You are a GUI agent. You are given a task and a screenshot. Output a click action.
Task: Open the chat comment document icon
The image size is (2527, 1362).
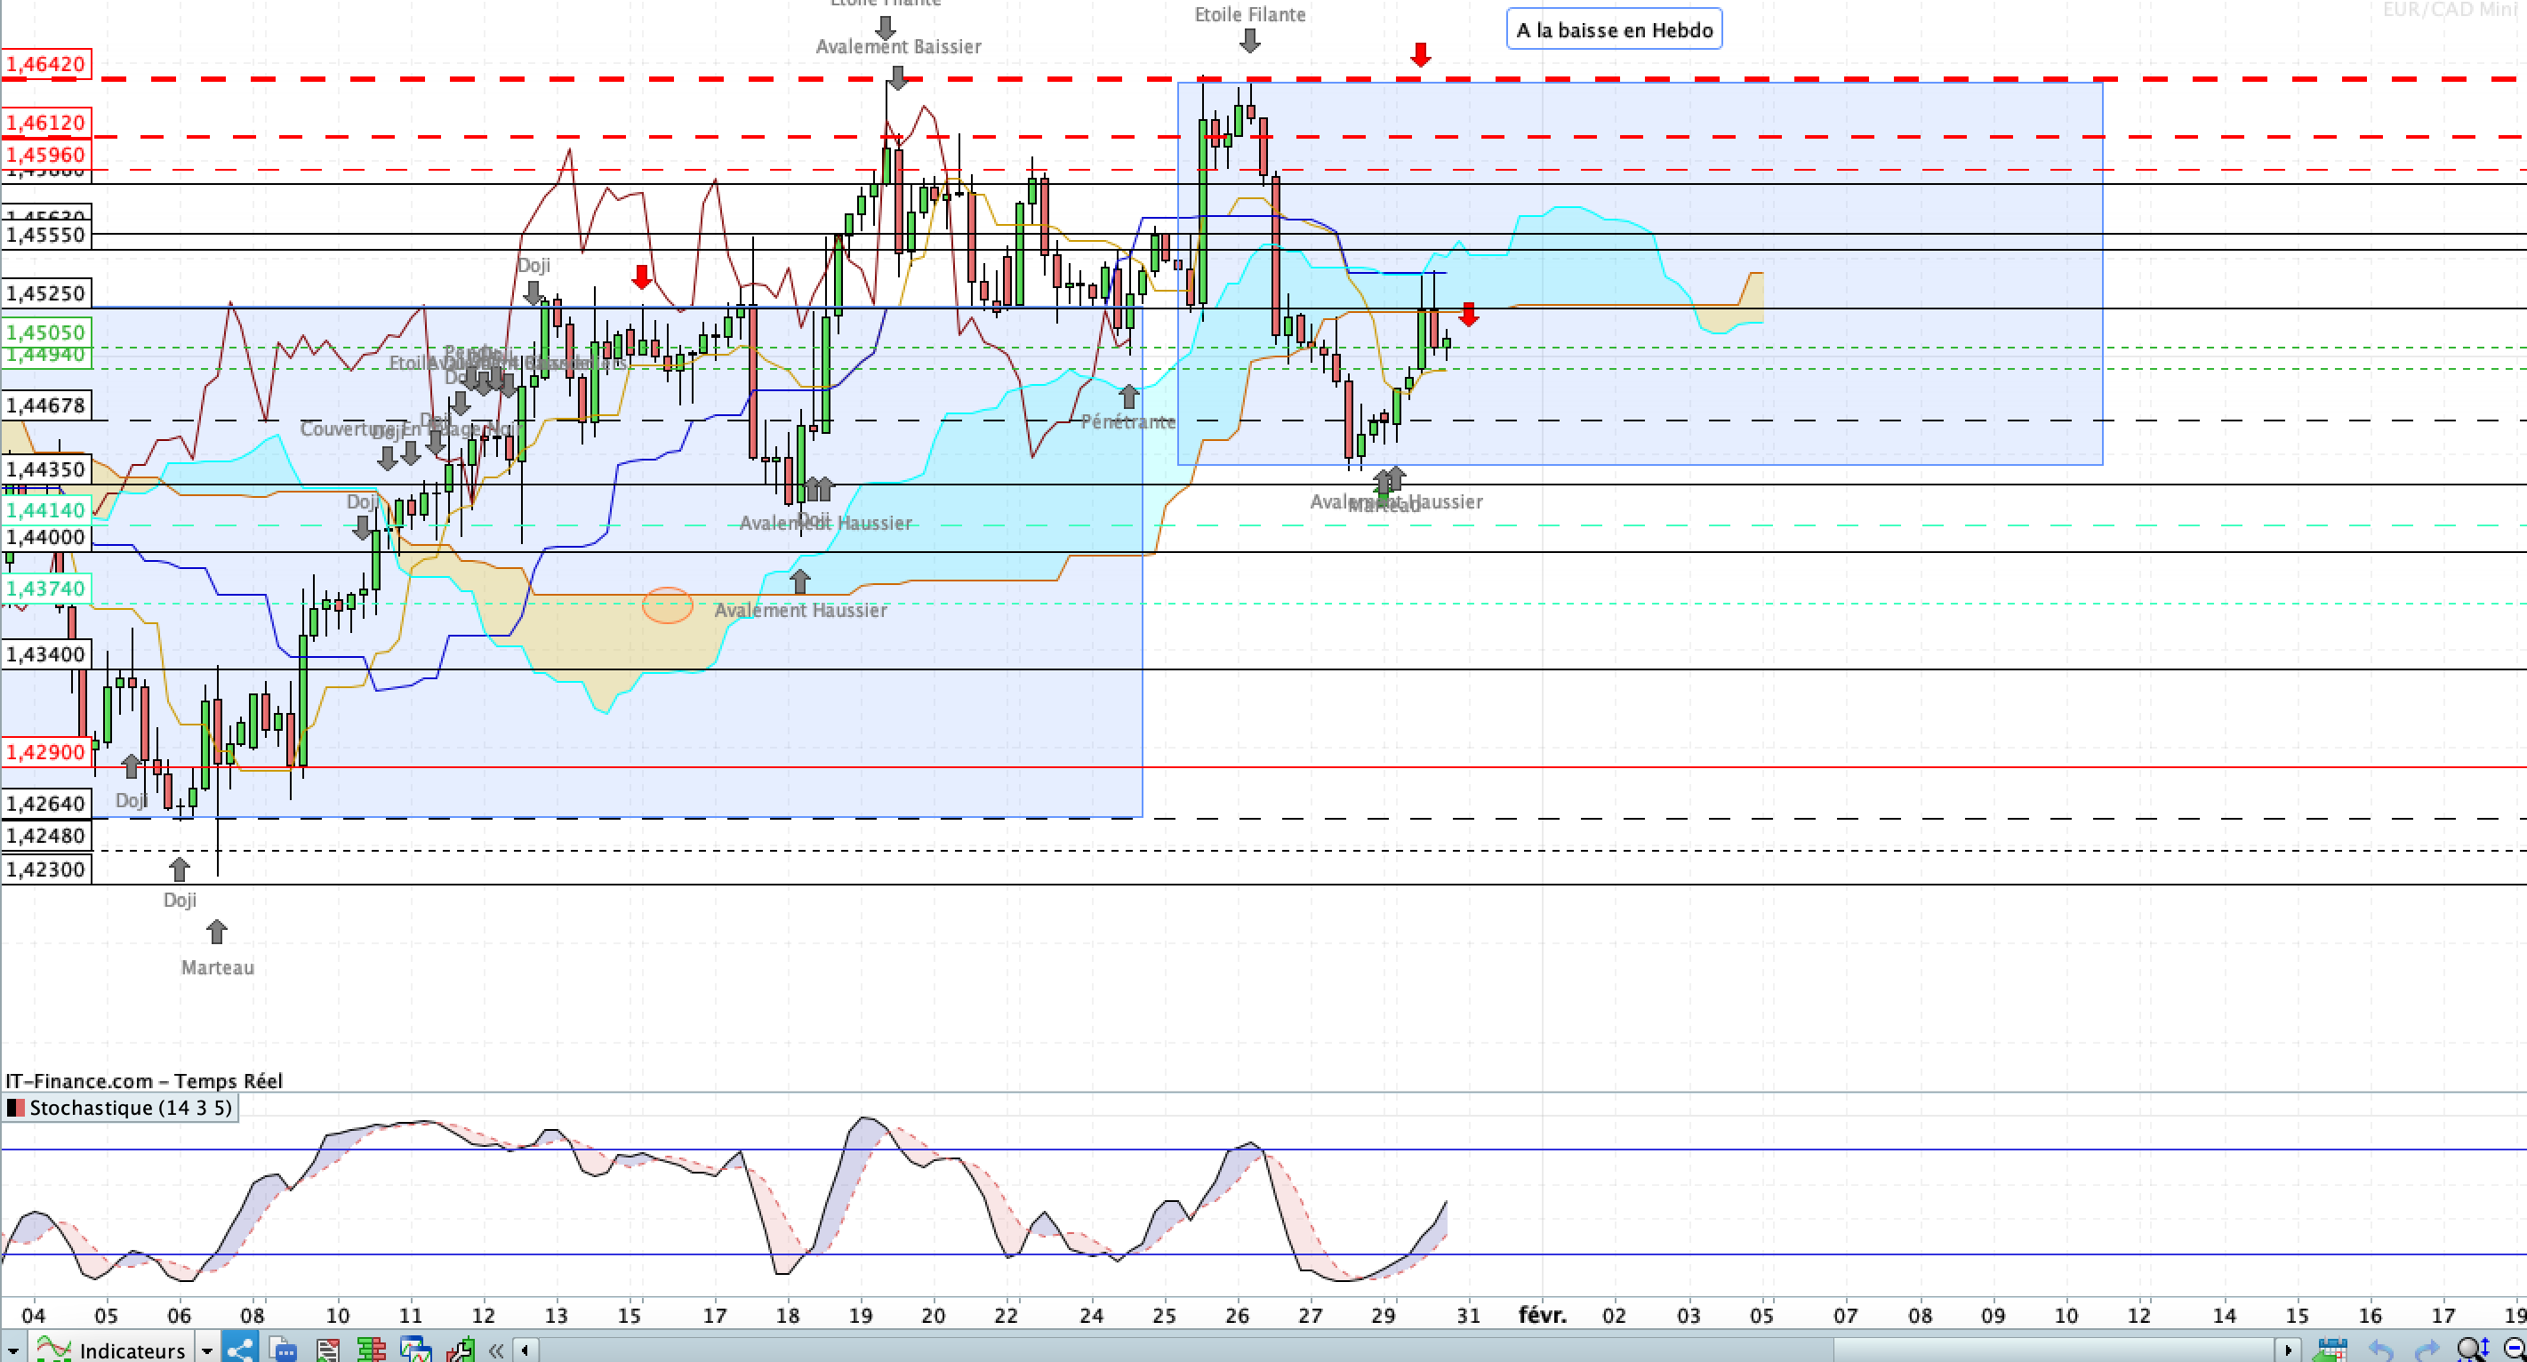283,1350
